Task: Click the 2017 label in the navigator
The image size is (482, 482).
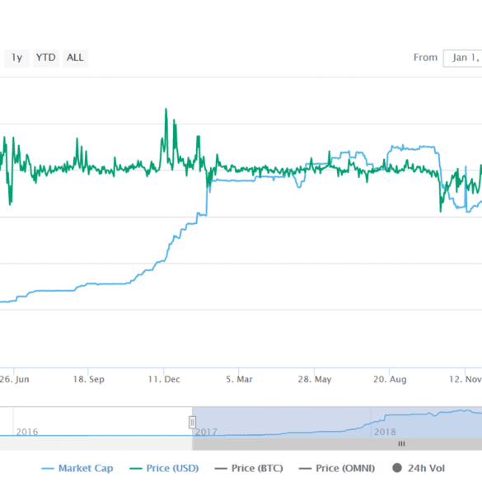Action: click(206, 432)
